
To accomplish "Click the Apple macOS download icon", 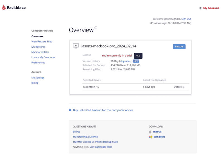I will click(x=150, y=132).
